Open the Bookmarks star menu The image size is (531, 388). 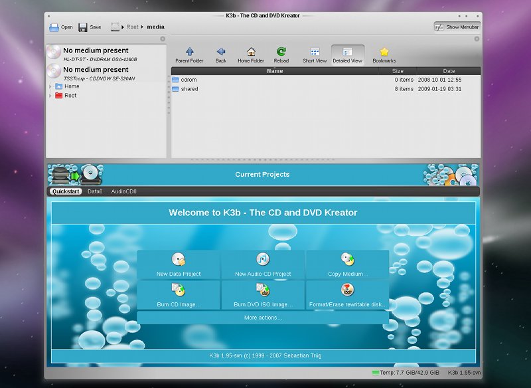click(384, 55)
